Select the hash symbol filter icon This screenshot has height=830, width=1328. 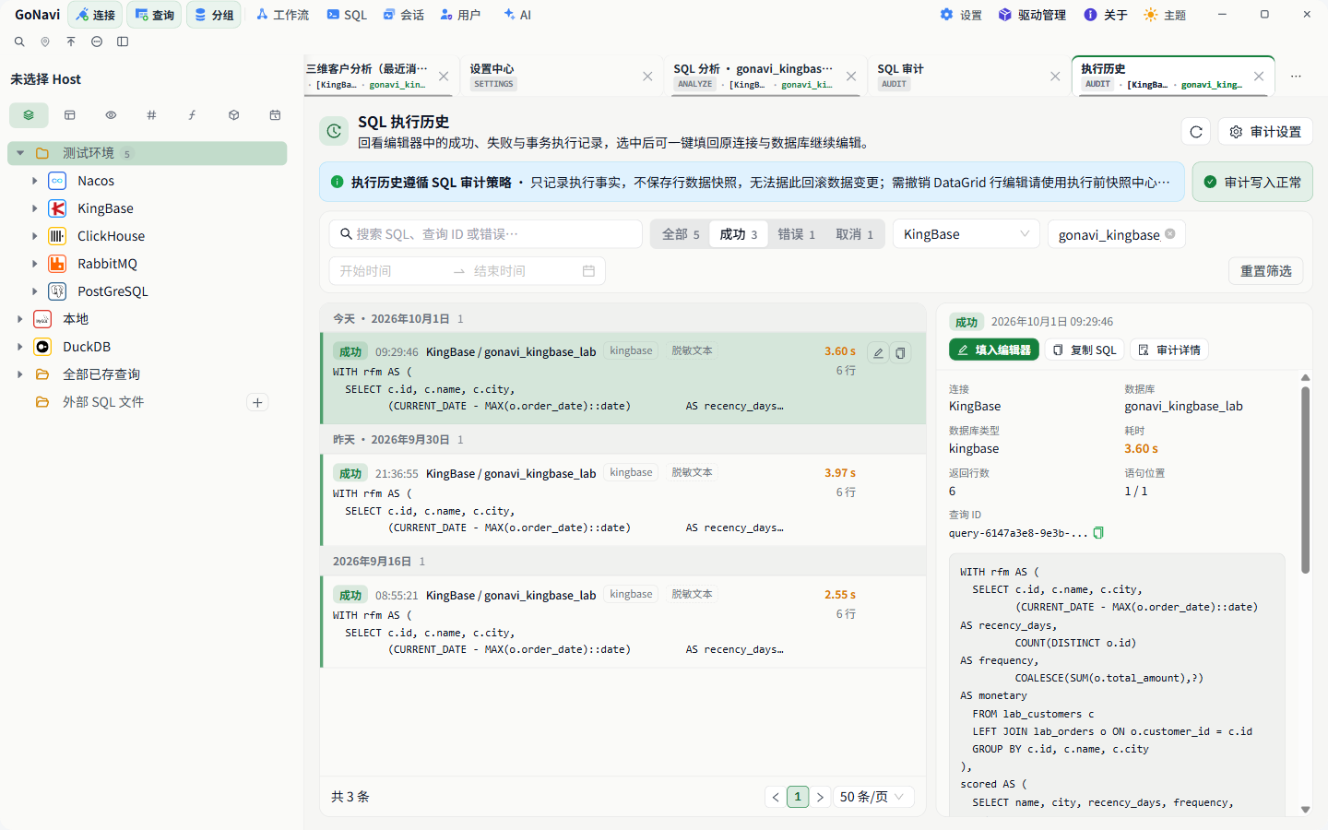tap(151, 115)
